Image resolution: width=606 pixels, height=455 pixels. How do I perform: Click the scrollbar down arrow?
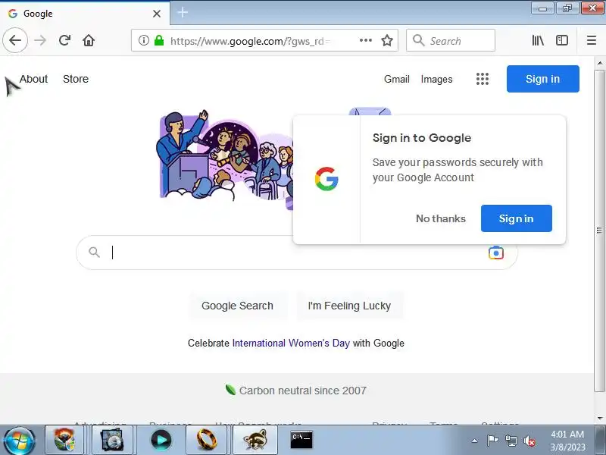(x=599, y=419)
